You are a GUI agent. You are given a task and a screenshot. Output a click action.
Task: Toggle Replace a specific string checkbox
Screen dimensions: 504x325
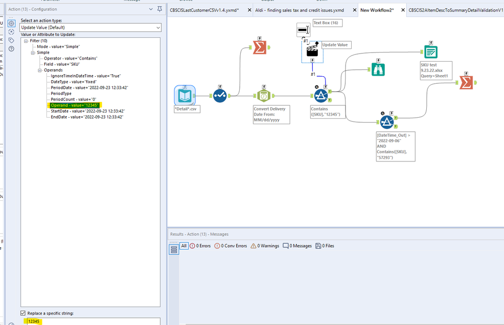(x=23, y=313)
